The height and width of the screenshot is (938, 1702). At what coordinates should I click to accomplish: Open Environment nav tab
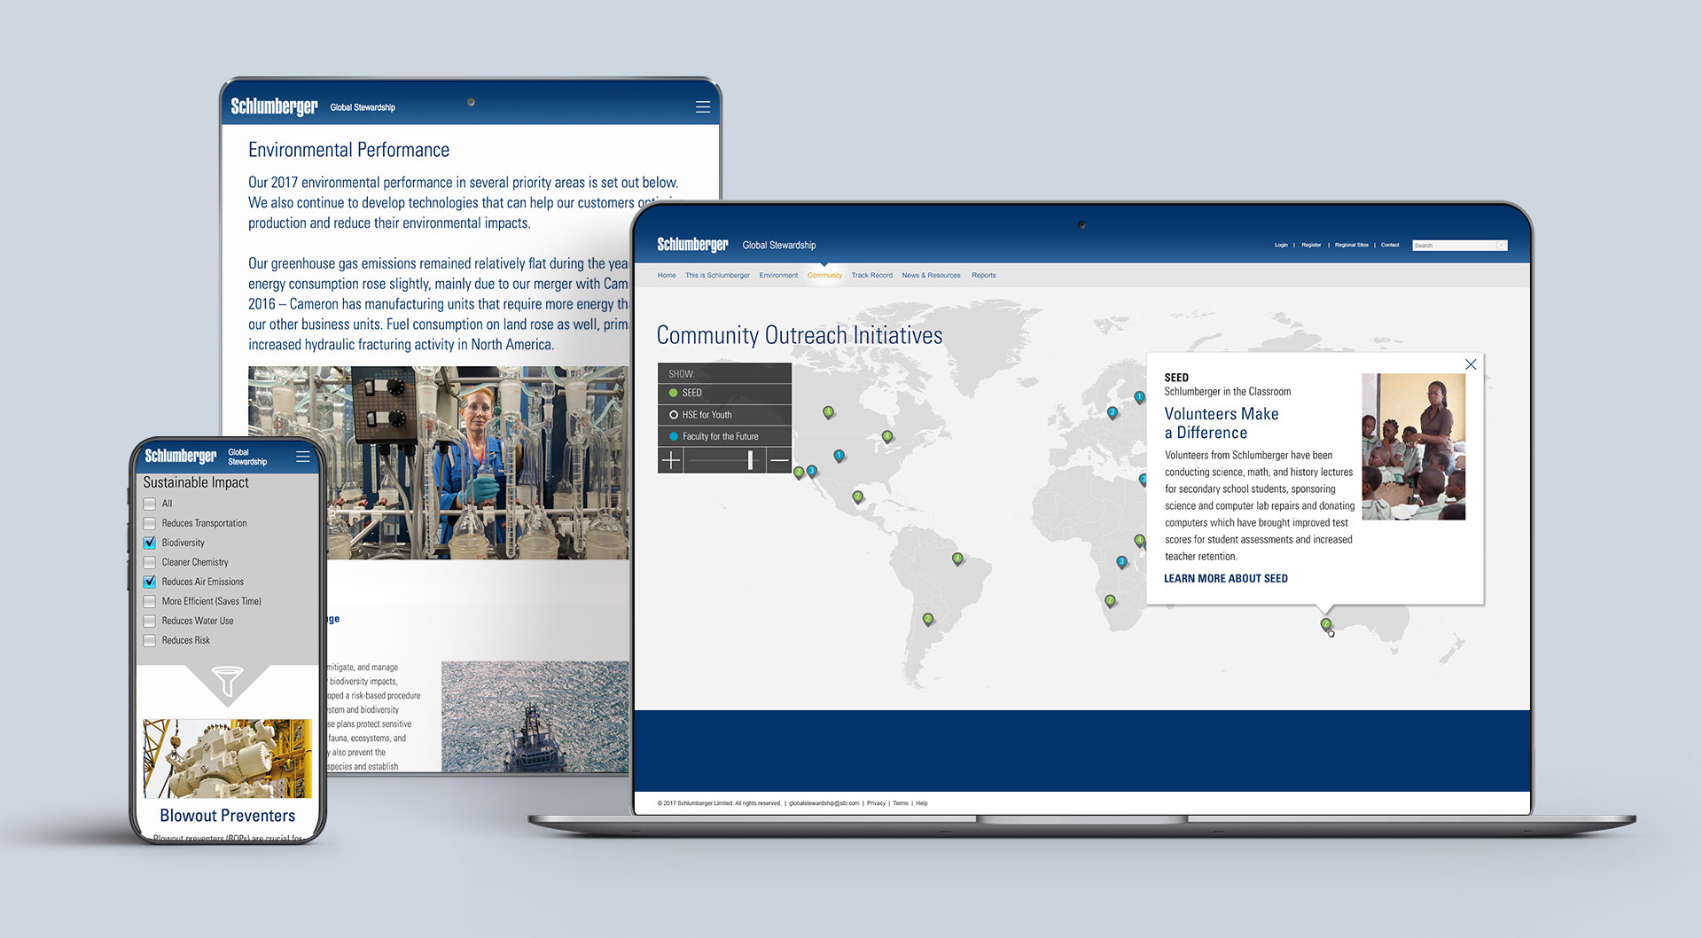pyautogui.click(x=778, y=276)
